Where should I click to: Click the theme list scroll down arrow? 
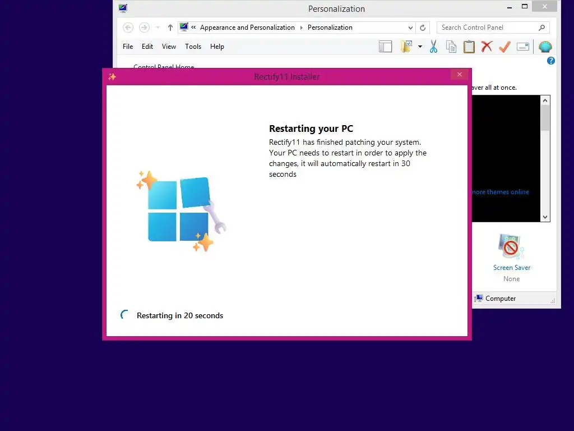pyautogui.click(x=545, y=217)
